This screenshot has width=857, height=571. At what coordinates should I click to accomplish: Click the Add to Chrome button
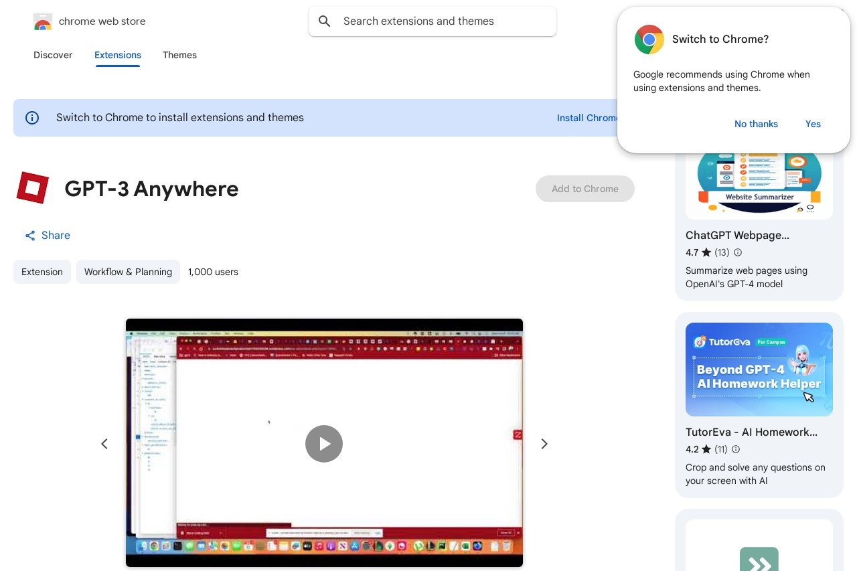[x=585, y=189]
